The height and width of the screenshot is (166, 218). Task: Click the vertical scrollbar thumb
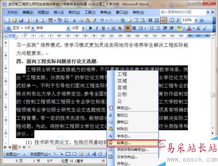pos(213,95)
